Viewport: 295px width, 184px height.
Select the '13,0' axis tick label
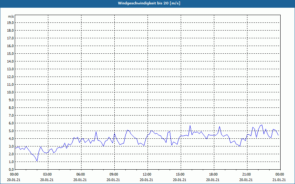11,69
